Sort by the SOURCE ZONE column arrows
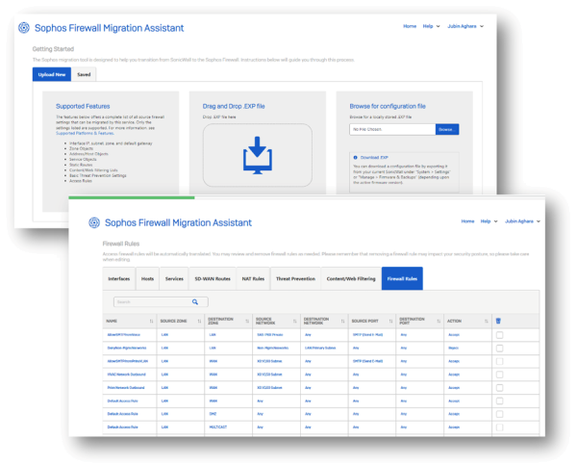577x466 pixels. (199, 322)
